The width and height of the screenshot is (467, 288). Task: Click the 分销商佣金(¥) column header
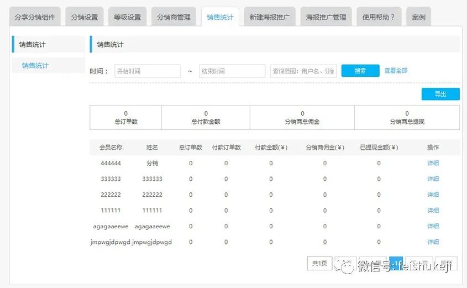[325, 147]
